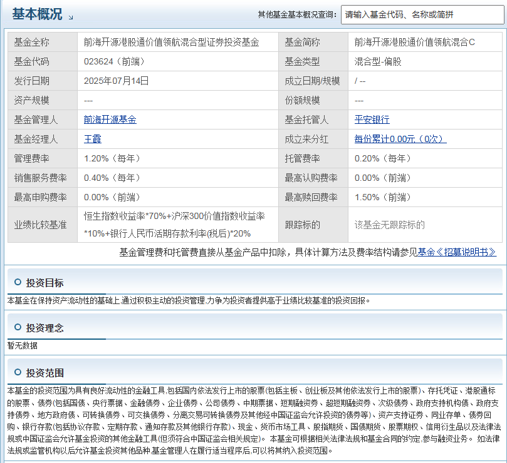Click the circle bullet icon beside 投资范围

point(18,372)
